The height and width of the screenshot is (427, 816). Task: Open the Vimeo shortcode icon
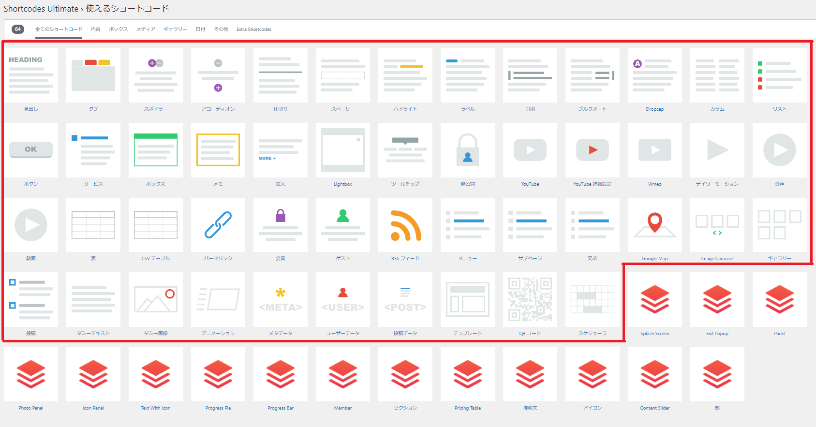coord(655,150)
